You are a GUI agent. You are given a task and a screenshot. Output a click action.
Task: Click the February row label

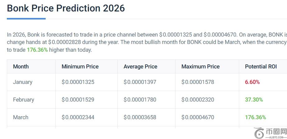(x=24, y=100)
